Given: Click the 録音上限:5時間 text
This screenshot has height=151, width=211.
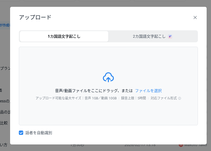Looking at the screenshot, I should click(133, 98).
